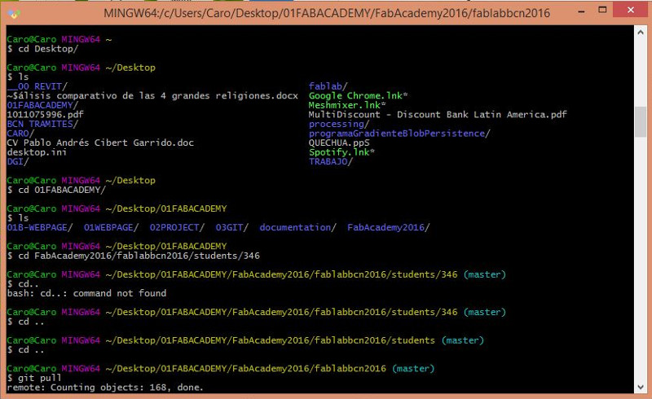Click the '$ git pull' command line
This screenshot has height=399, width=652.
[34, 378]
